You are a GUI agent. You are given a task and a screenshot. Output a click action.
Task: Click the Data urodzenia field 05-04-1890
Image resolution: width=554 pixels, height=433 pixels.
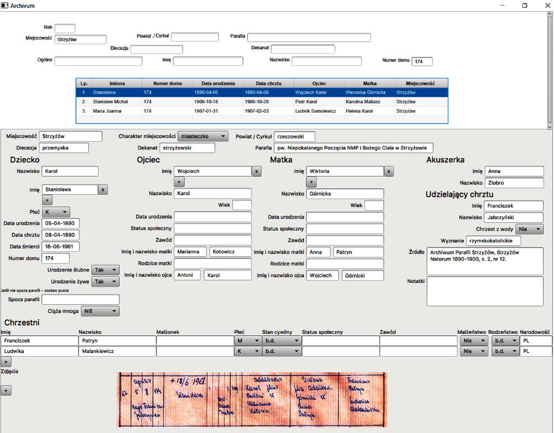point(61,223)
